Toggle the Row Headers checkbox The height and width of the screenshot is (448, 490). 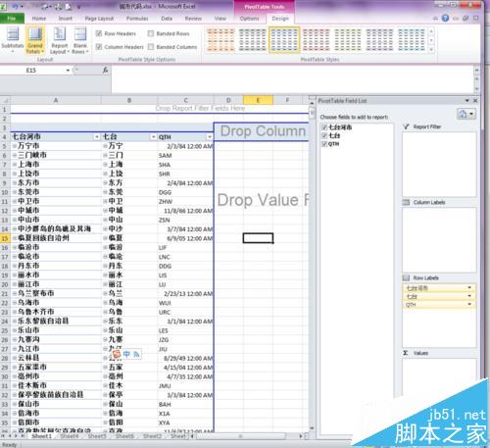point(99,33)
